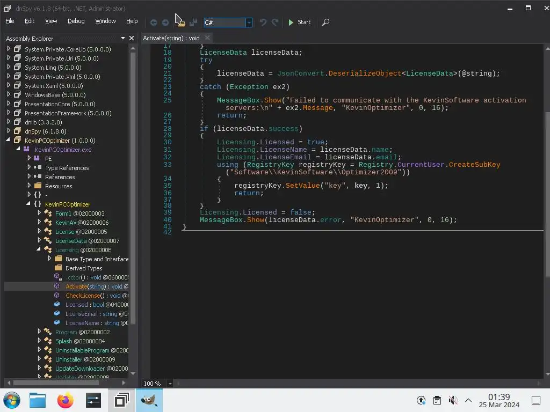This screenshot has height=412, width=550.
Task: Click the Open file folder icon
Action: click(181, 23)
